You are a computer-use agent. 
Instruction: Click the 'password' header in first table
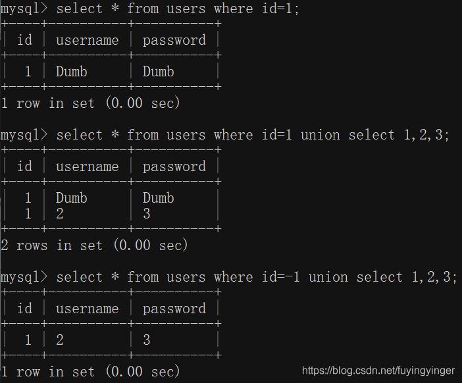tap(174, 40)
